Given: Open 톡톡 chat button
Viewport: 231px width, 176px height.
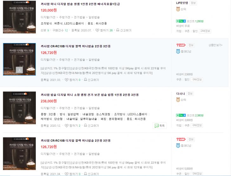Looking at the screenshot, I should point(160,125).
